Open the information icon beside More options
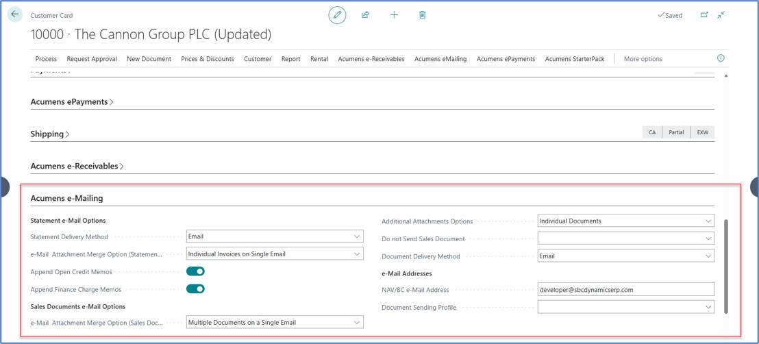Image resolution: width=759 pixels, height=344 pixels. 720,58
